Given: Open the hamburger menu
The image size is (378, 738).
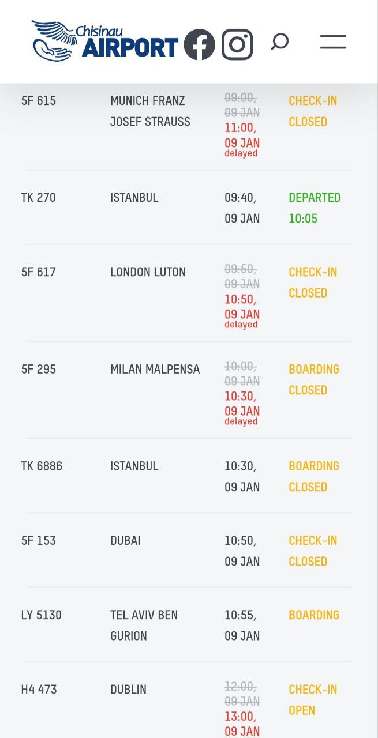Looking at the screenshot, I should tap(333, 42).
